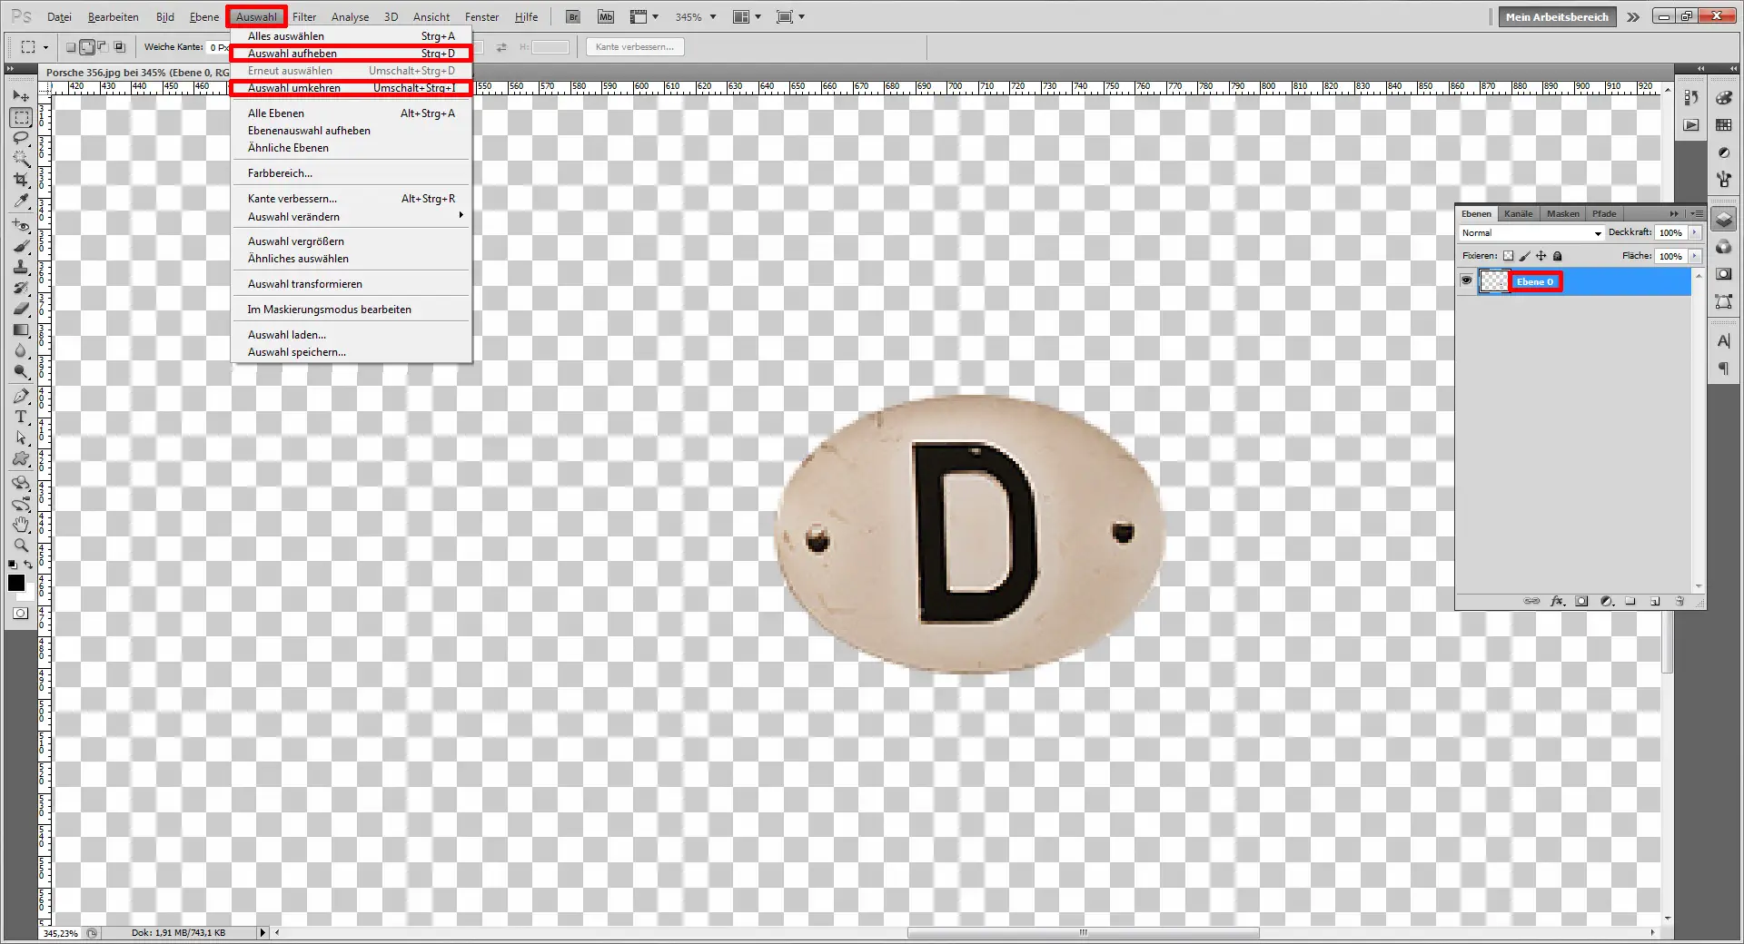Enable the lock position toggle
The height and width of the screenshot is (944, 1744).
coord(1541,256)
